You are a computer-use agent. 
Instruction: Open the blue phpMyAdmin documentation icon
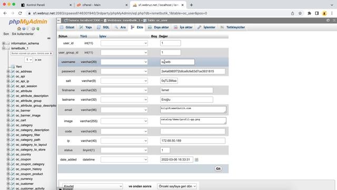pos(24,28)
